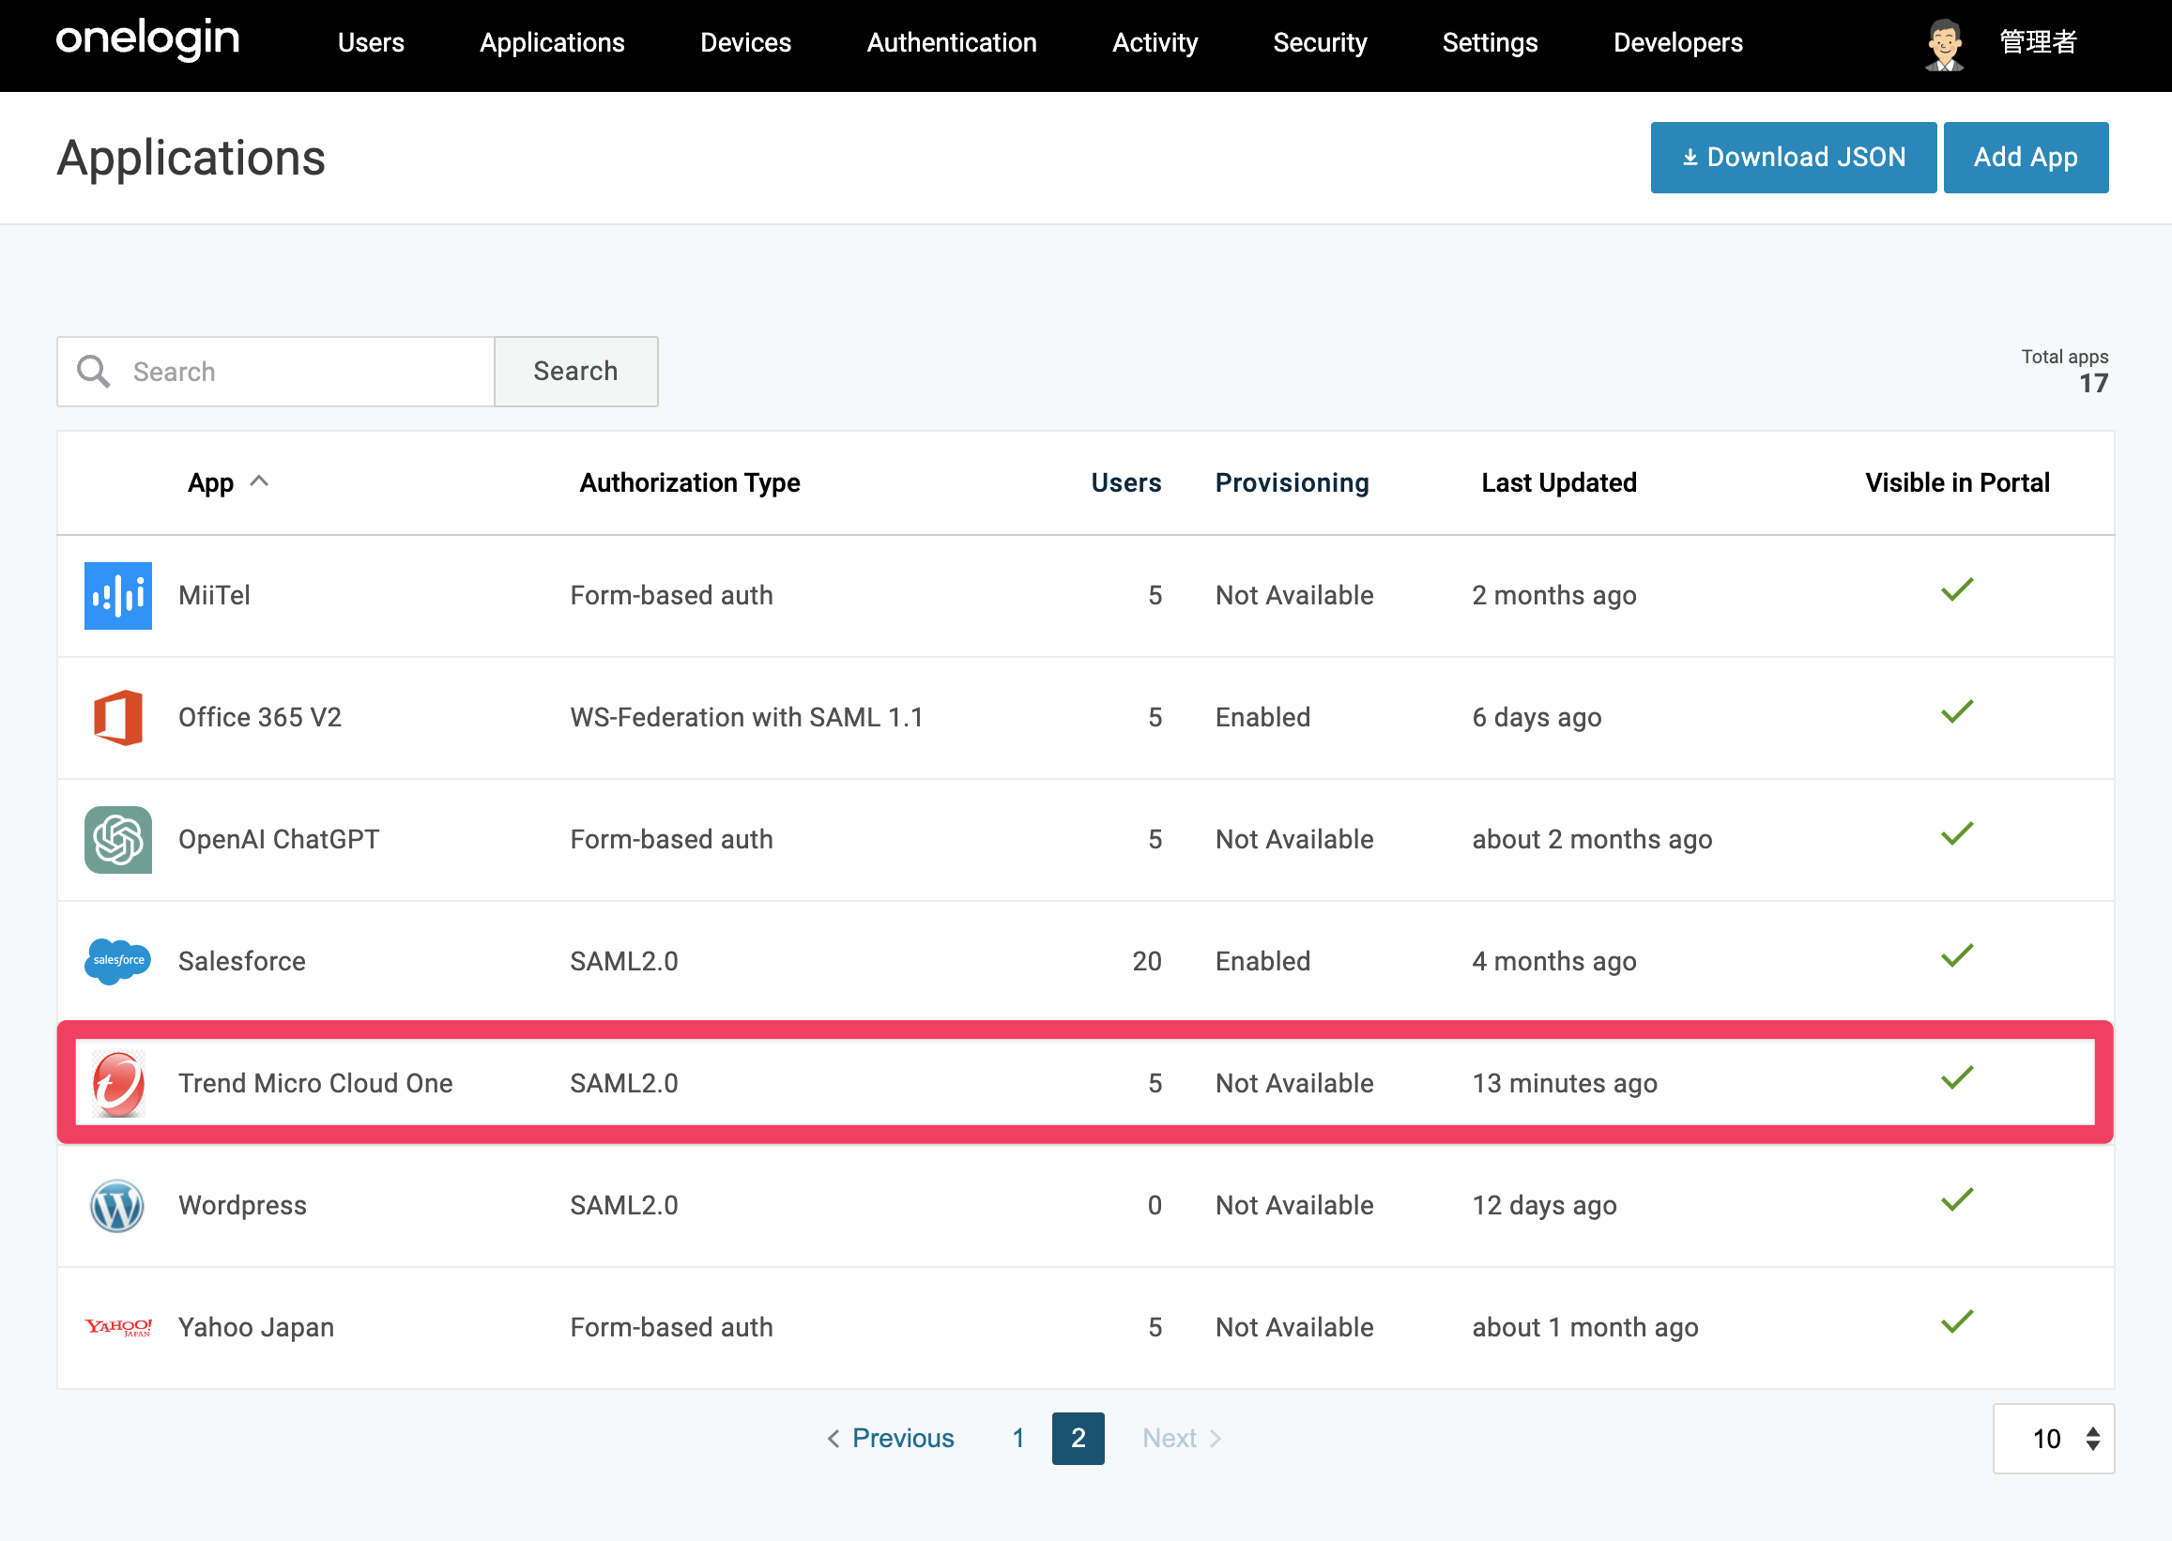
Task: Click the Salesforce cloud icon
Action: coord(117,961)
